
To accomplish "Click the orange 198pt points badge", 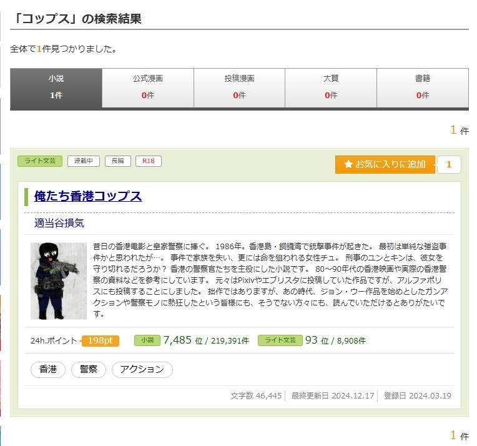I will point(100,340).
